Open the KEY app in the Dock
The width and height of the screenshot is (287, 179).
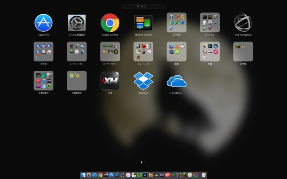click(162, 175)
